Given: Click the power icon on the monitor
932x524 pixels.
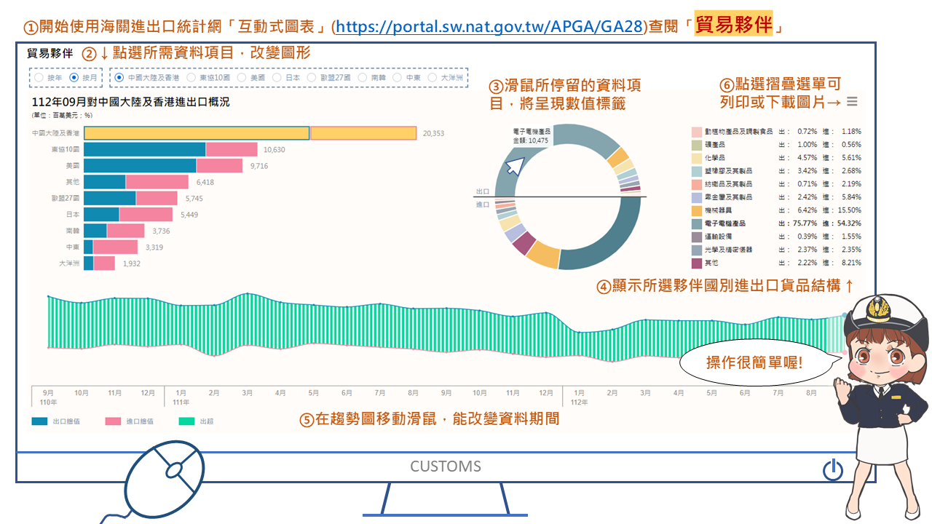Looking at the screenshot, I should coord(833,470).
